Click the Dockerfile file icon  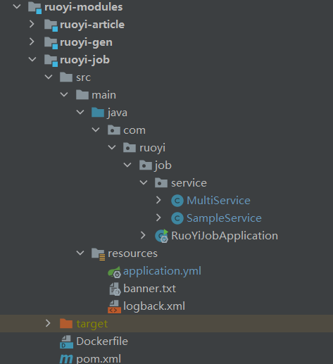click(66, 341)
